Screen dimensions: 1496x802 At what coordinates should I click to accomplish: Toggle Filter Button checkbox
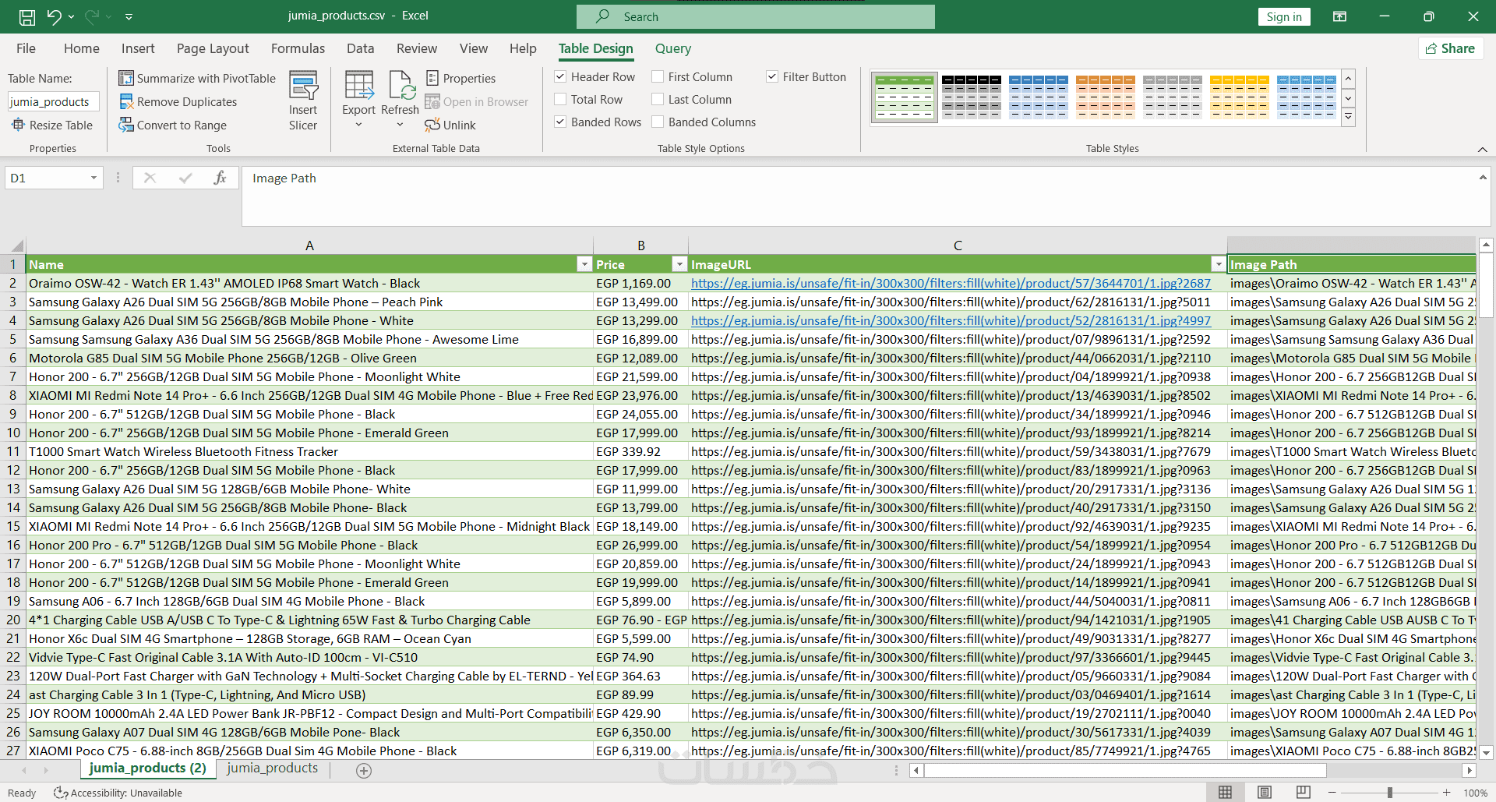772,76
